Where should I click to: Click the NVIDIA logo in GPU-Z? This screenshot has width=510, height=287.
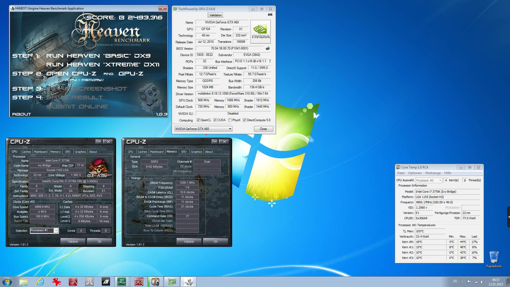click(260, 32)
